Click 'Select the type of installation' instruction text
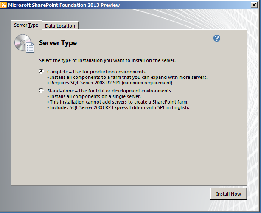This screenshot has height=213, width=261. [107, 60]
